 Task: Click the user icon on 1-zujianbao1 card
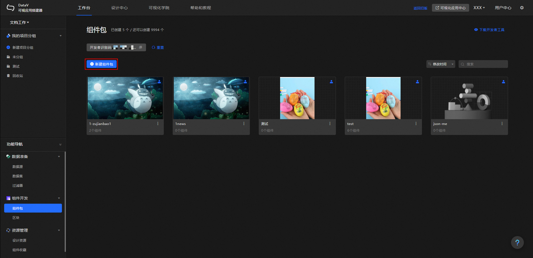click(x=159, y=82)
